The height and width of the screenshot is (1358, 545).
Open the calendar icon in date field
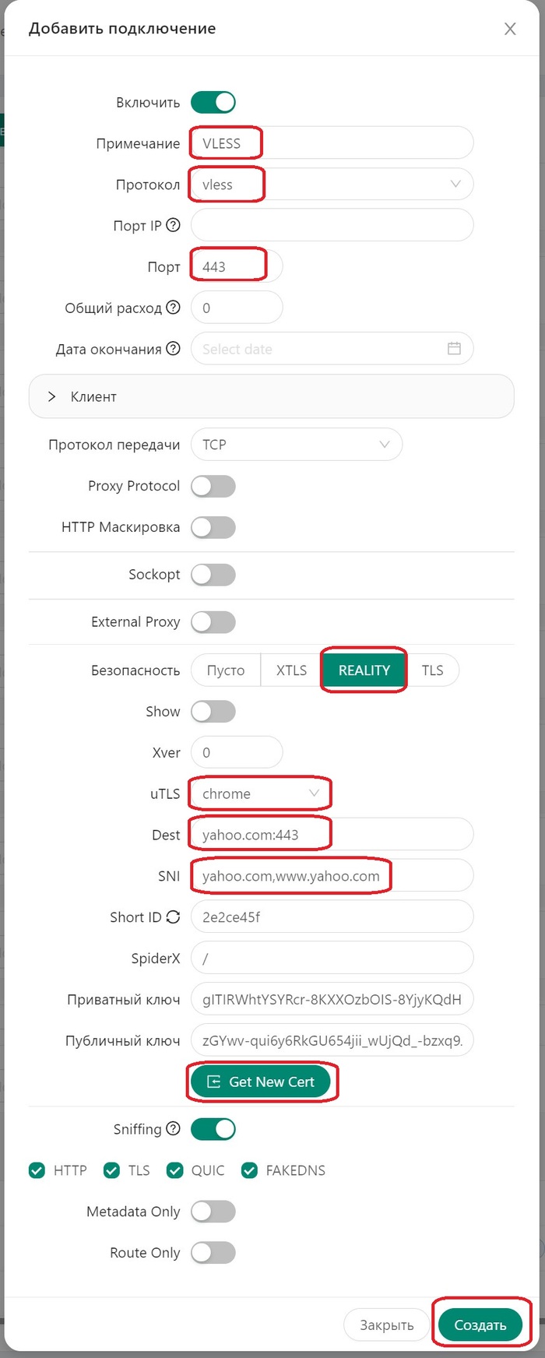click(454, 349)
